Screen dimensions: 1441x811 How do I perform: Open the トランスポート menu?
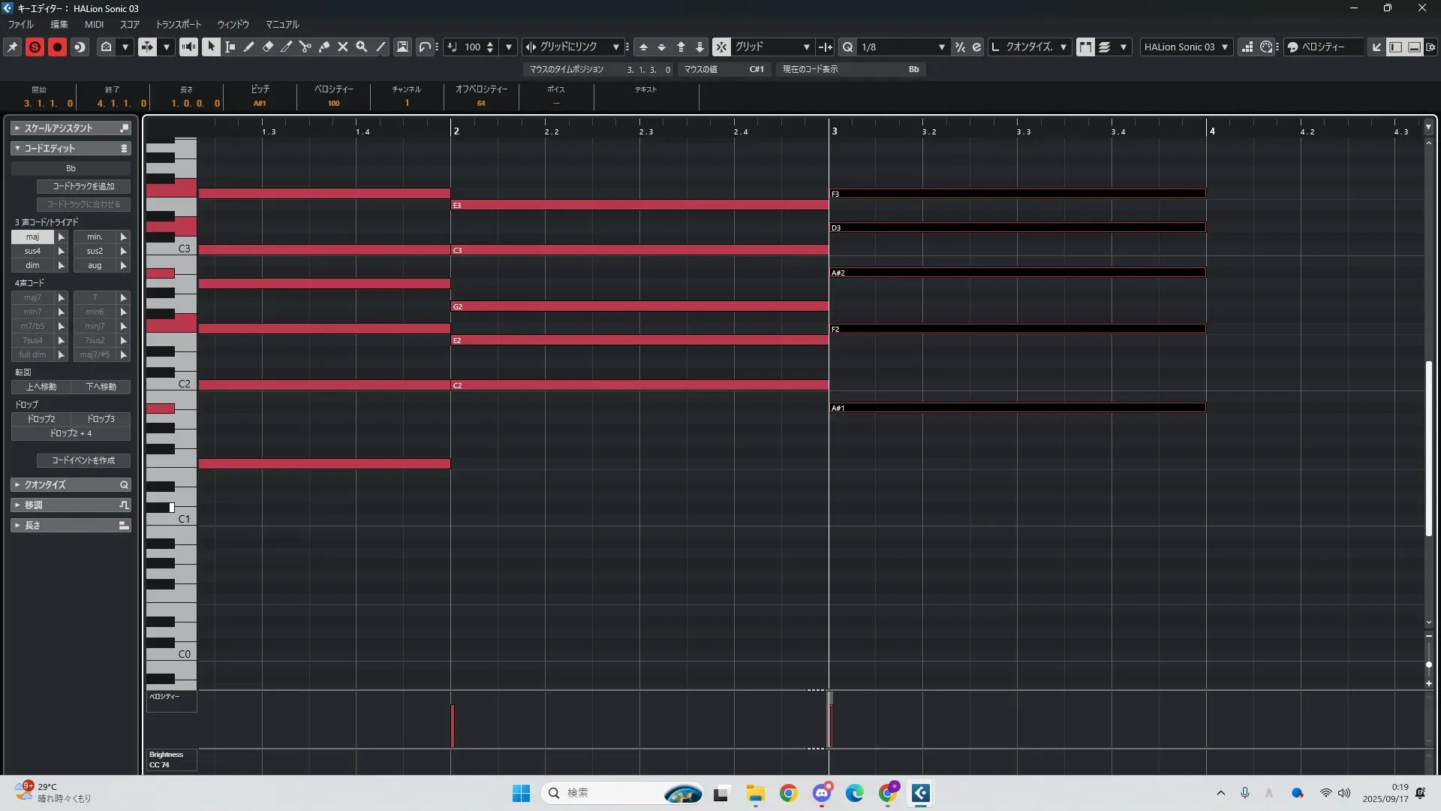[179, 25]
